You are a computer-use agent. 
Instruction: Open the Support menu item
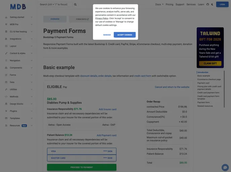tap(180, 4)
